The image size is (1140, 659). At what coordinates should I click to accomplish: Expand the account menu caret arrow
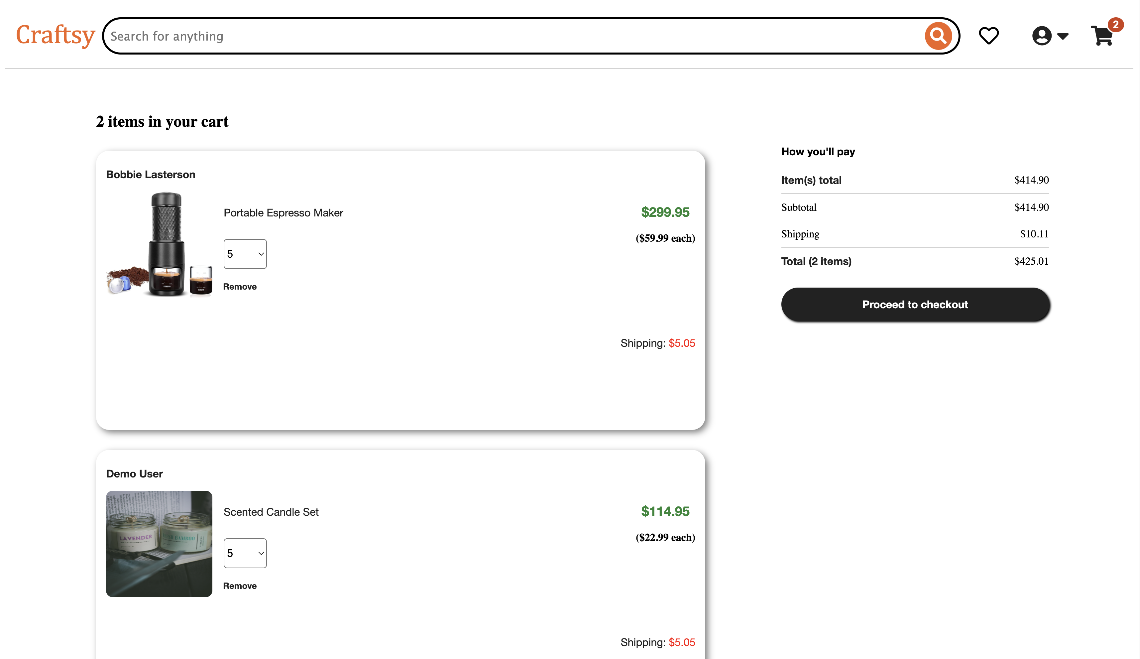pos(1063,36)
